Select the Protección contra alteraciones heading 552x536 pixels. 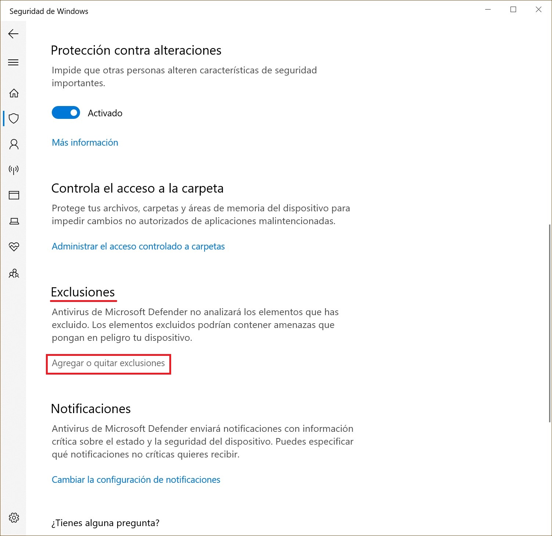(136, 50)
